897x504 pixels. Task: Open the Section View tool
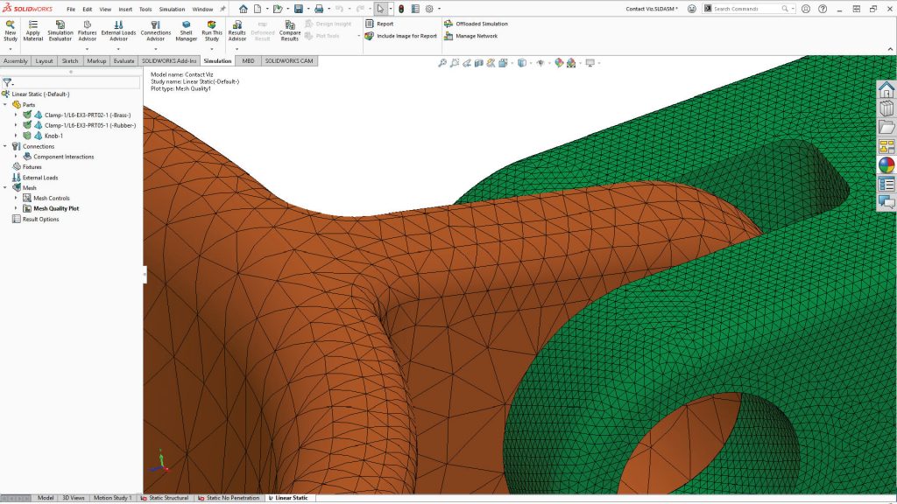pyautogui.click(x=478, y=63)
